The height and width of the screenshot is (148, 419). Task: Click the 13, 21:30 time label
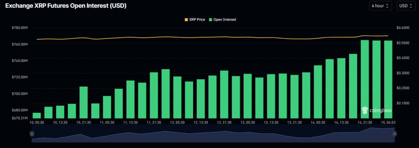coord(295,122)
